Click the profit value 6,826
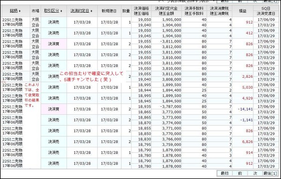Viewport: 281px width, 179px height. [247, 142]
